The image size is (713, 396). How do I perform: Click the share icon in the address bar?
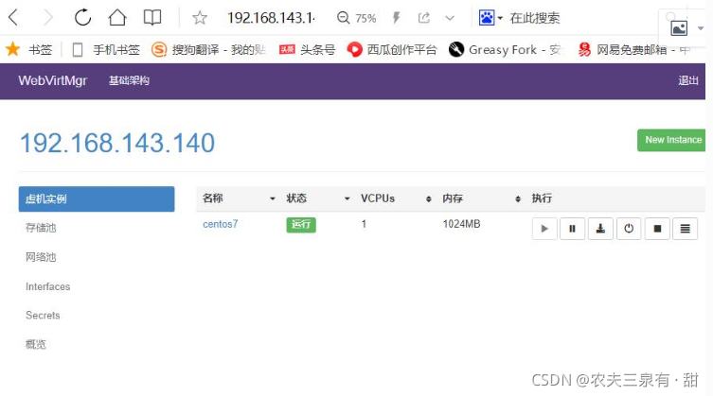click(424, 18)
